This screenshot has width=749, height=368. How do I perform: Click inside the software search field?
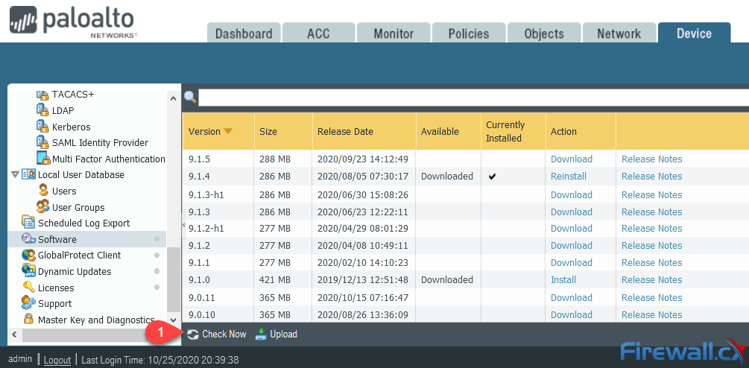tap(473, 98)
